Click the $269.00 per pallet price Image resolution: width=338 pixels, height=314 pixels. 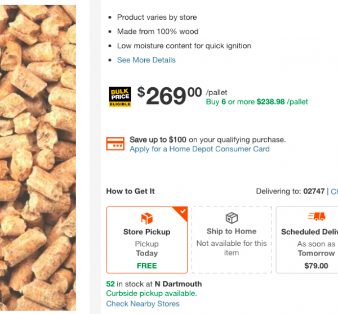(x=170, y=96)
